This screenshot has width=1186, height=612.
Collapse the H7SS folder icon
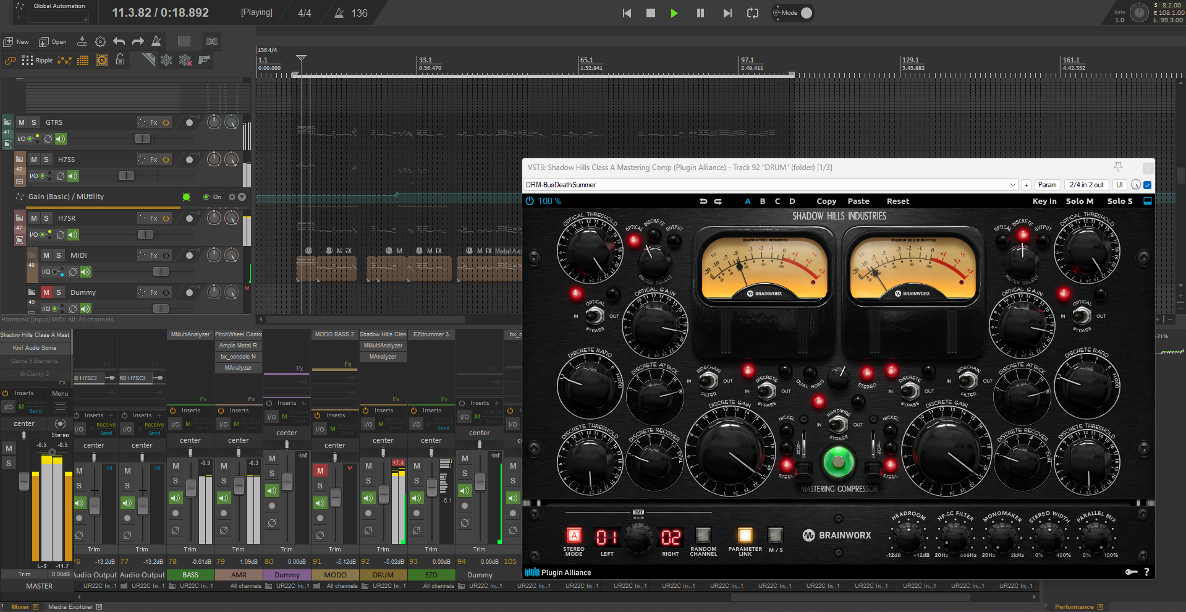tap(20, 159)
